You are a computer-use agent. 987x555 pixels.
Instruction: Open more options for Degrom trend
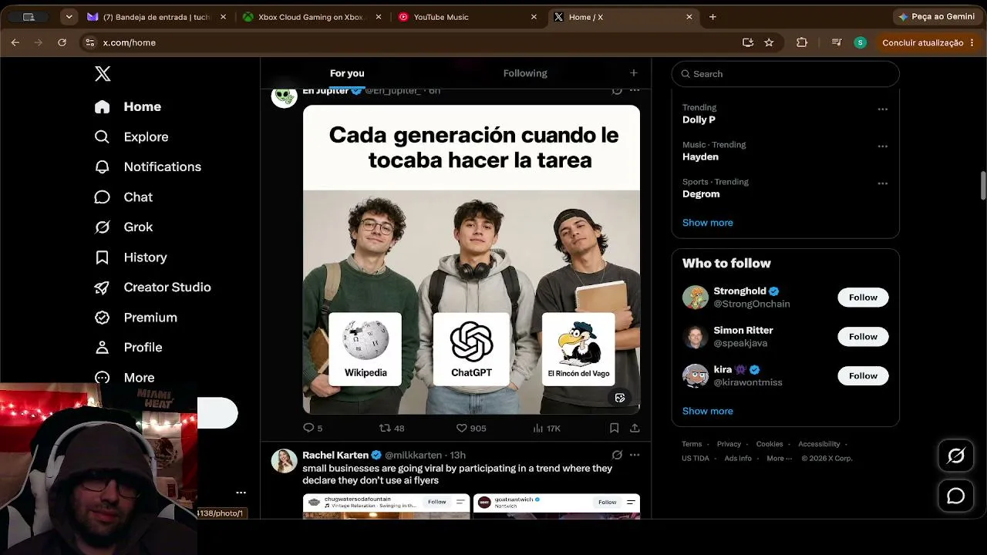tap(883, 183)
